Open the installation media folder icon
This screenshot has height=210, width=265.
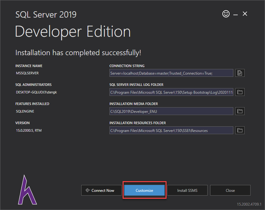pyautogui.click(x=240, y=111)
